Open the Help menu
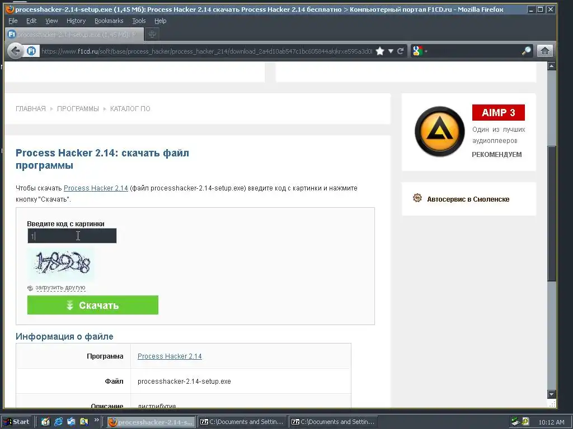The image size is (573, 429). click(160, 21)
